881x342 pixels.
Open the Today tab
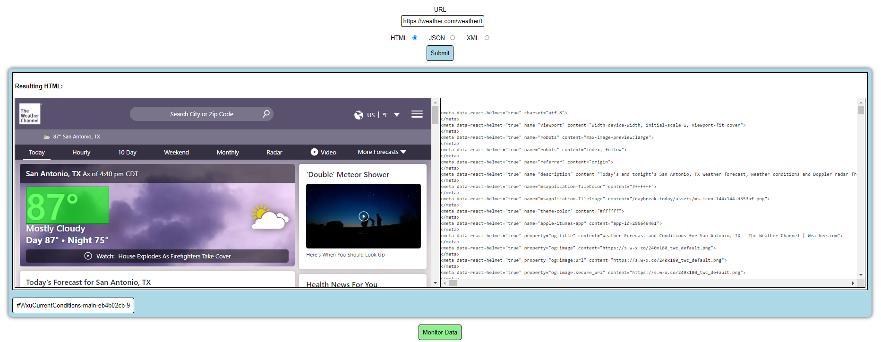click(x=37, y=153)
